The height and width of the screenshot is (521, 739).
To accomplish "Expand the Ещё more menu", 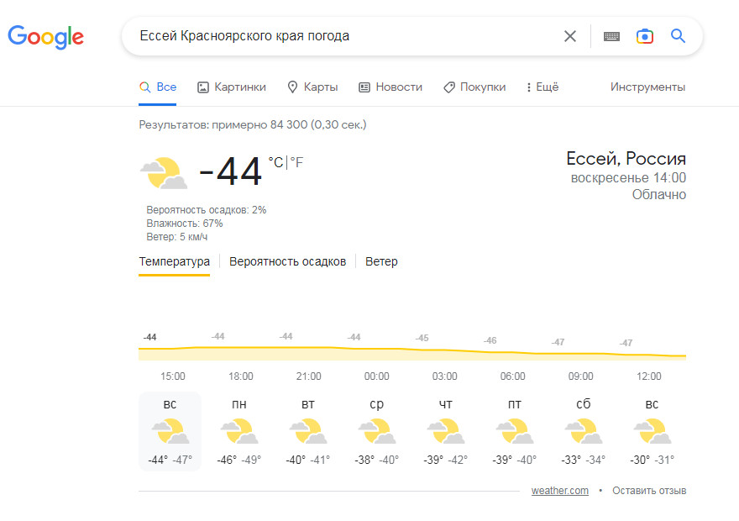I will point(542,87).
